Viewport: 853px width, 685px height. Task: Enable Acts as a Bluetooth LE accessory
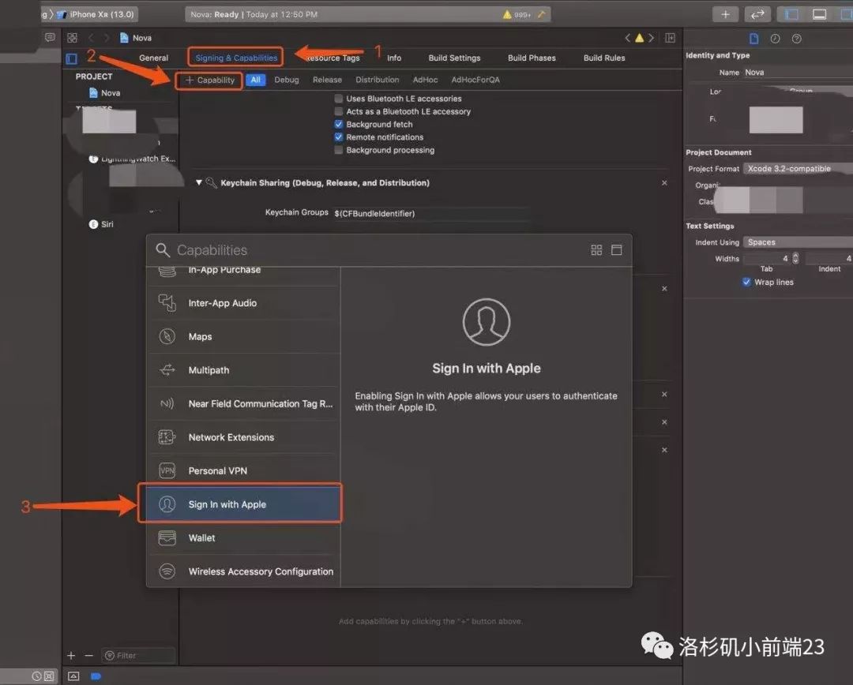tap(338, 111)
